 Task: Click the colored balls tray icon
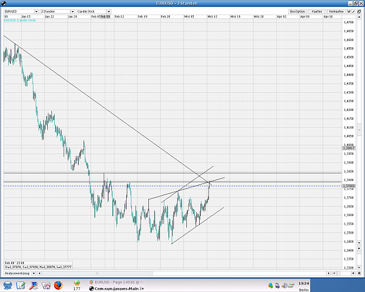tap(270, 285)
